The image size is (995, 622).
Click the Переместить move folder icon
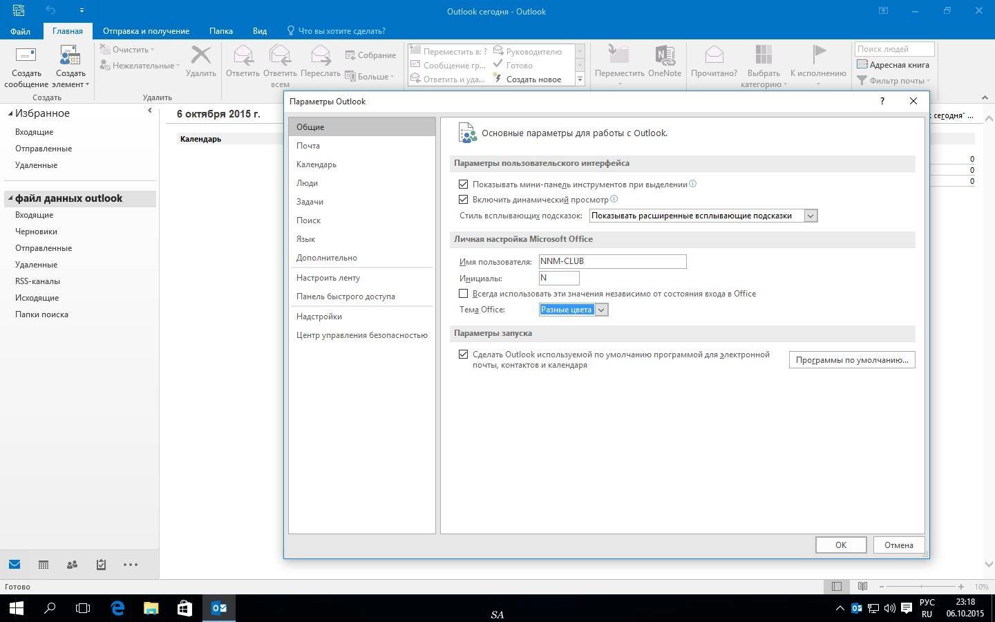(618, 55)
